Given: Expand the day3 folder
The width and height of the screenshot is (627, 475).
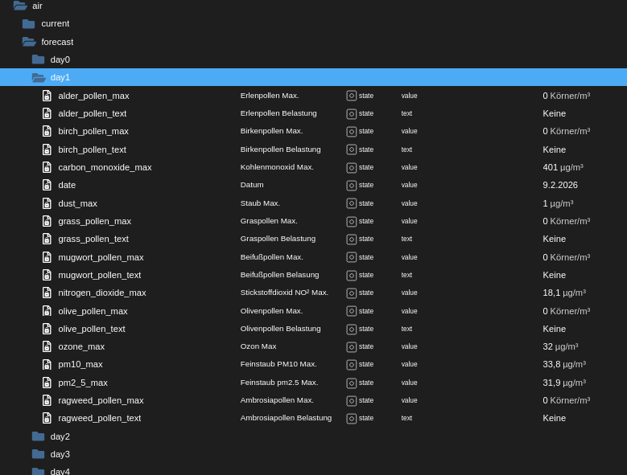Looking at the screenshot, I should pyautogui.click(x=39, y=454).
